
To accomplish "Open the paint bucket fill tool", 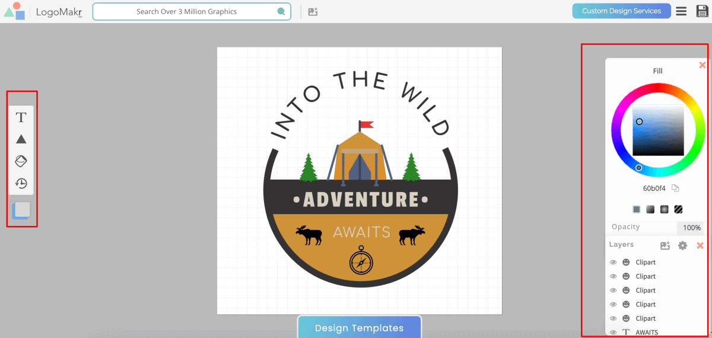I will pyautogui.click(x=21, y=161).
